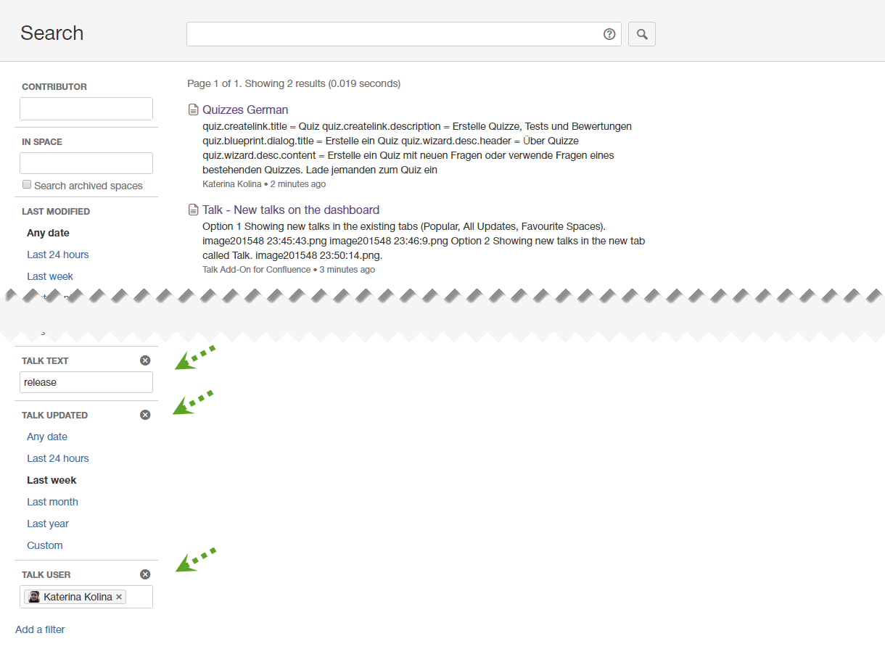Viewport: 885px width, 657px height.
Task: Click the magnifying glass search button
Action: [641, 34]
